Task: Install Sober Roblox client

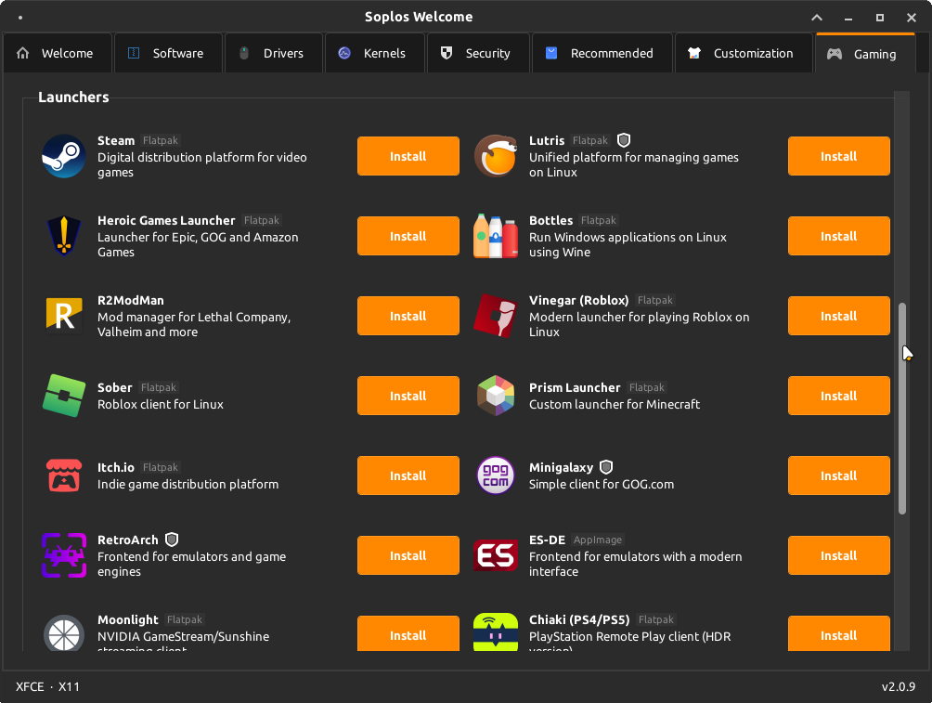Action: tap(408, 396)
